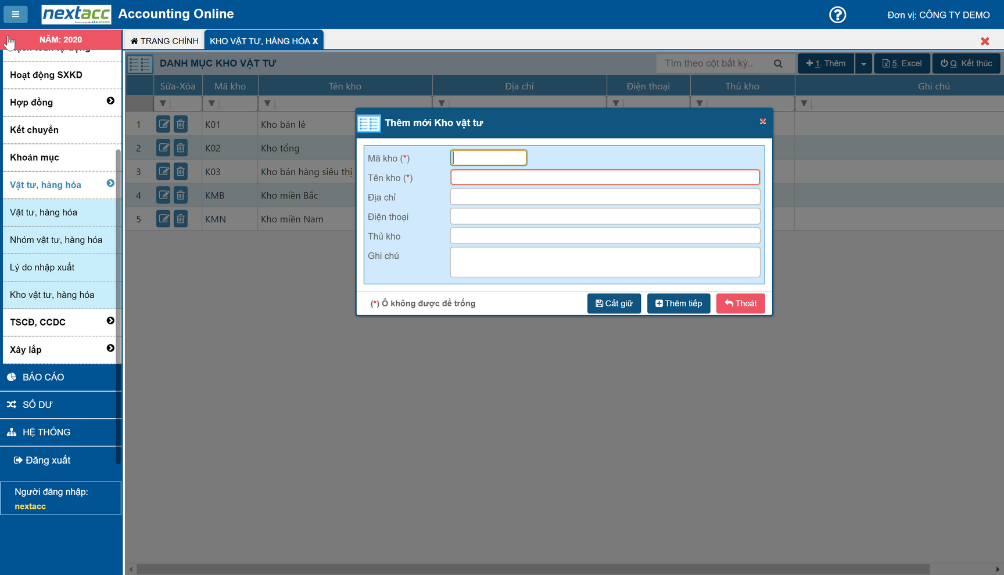Click the hamburger menu icon in header
This screenshot has height=575, width=1004.
(x=16, y=14)
